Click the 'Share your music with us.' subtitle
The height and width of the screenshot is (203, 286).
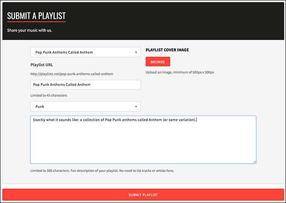(29, 30)
